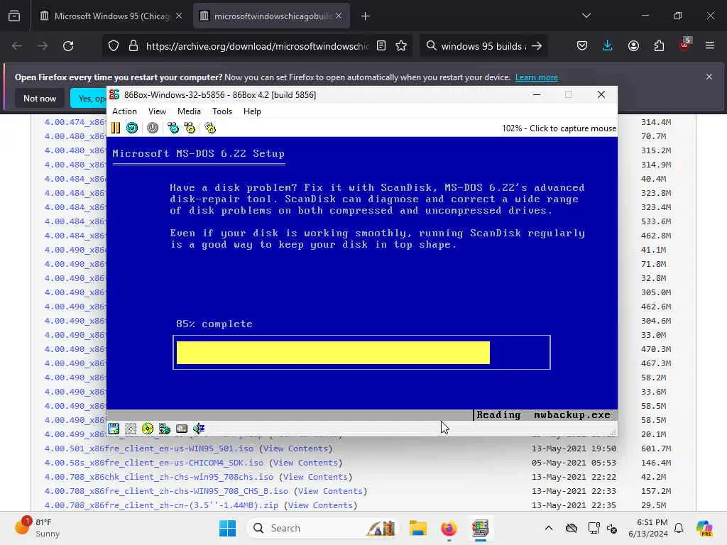The image size is (727, 545).
Task: Open Firefox extensions puzzle icon
Action: pos(659,46)
